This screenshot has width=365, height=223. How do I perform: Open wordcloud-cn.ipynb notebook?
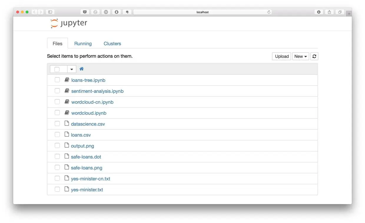click(92, 102)
